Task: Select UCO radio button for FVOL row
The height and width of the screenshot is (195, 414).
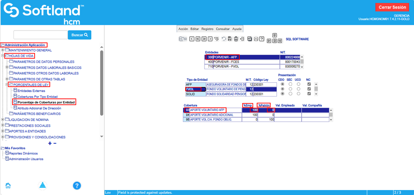Action: (x=298, y=89)
